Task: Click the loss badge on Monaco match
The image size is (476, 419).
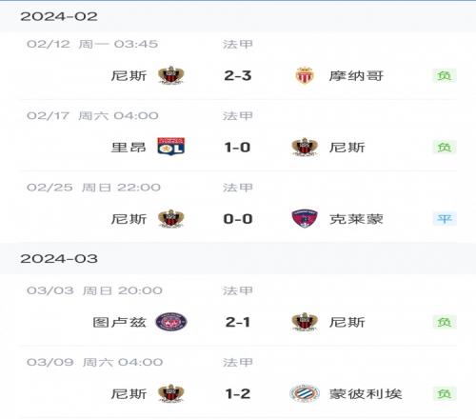Action: tap(445, 75)
